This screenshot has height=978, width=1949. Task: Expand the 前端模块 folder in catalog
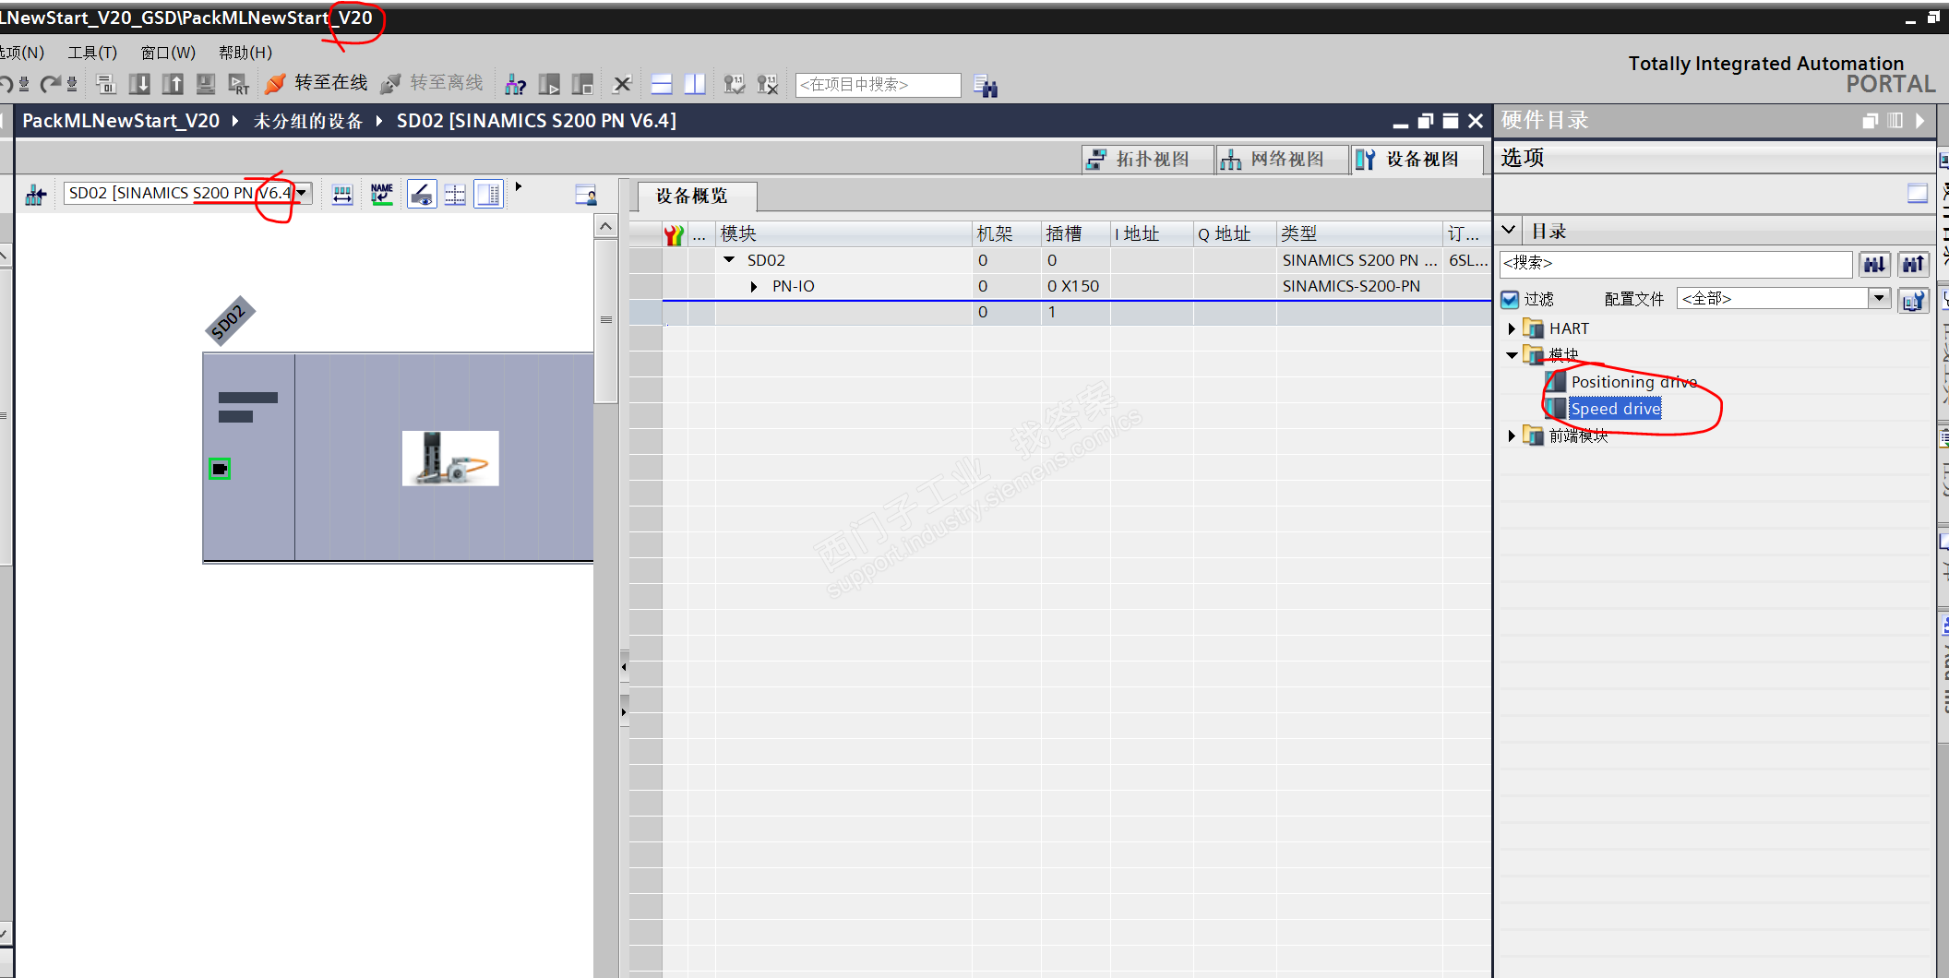[1512, 435]
